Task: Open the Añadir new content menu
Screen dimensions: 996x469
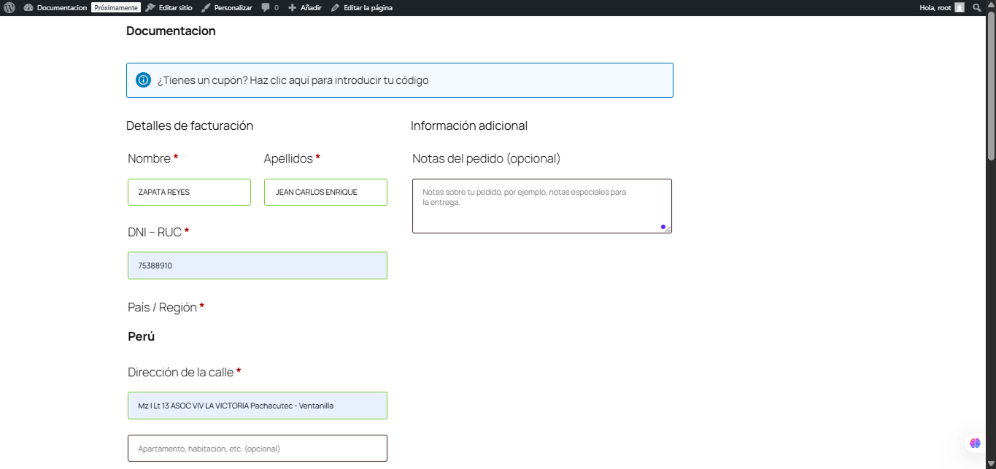Action: (x=305, y=7)
